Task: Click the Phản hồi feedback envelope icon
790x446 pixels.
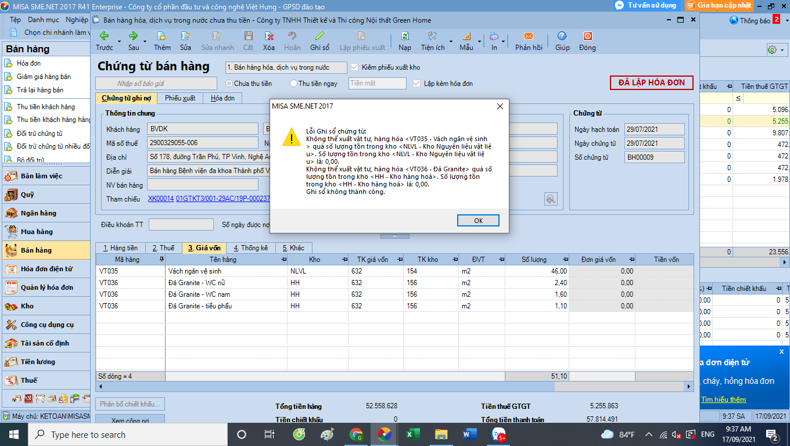Action: point(529,35)
